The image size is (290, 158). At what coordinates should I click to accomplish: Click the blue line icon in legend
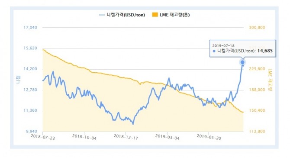click(x=102, y=15)
